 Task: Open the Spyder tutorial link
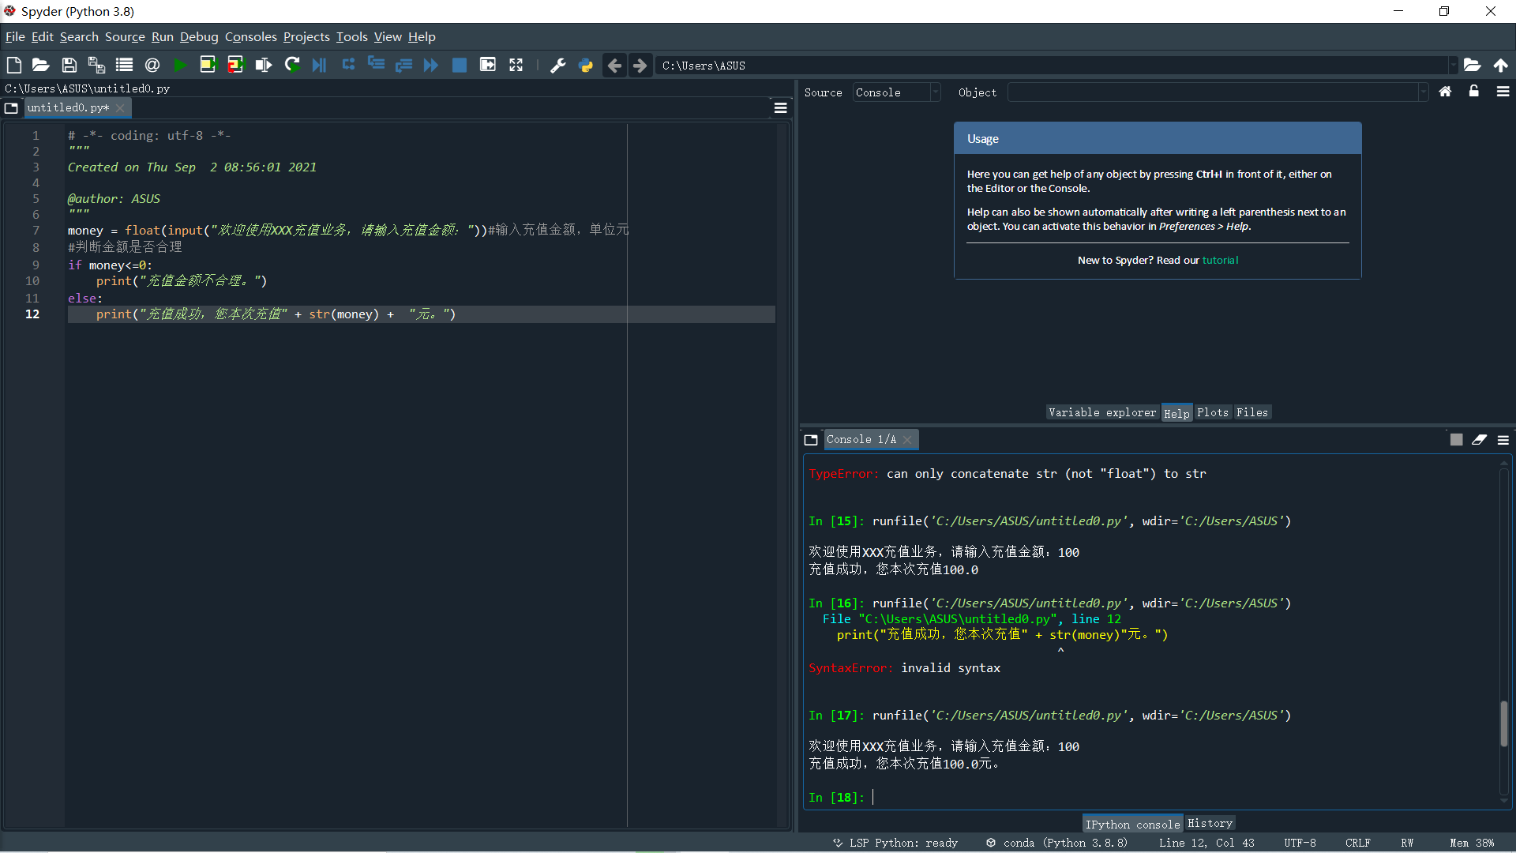coord(1220,261)
